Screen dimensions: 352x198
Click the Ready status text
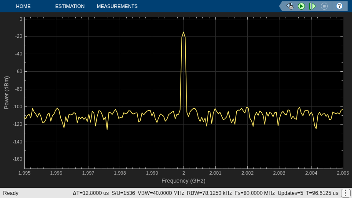[11, 193]
